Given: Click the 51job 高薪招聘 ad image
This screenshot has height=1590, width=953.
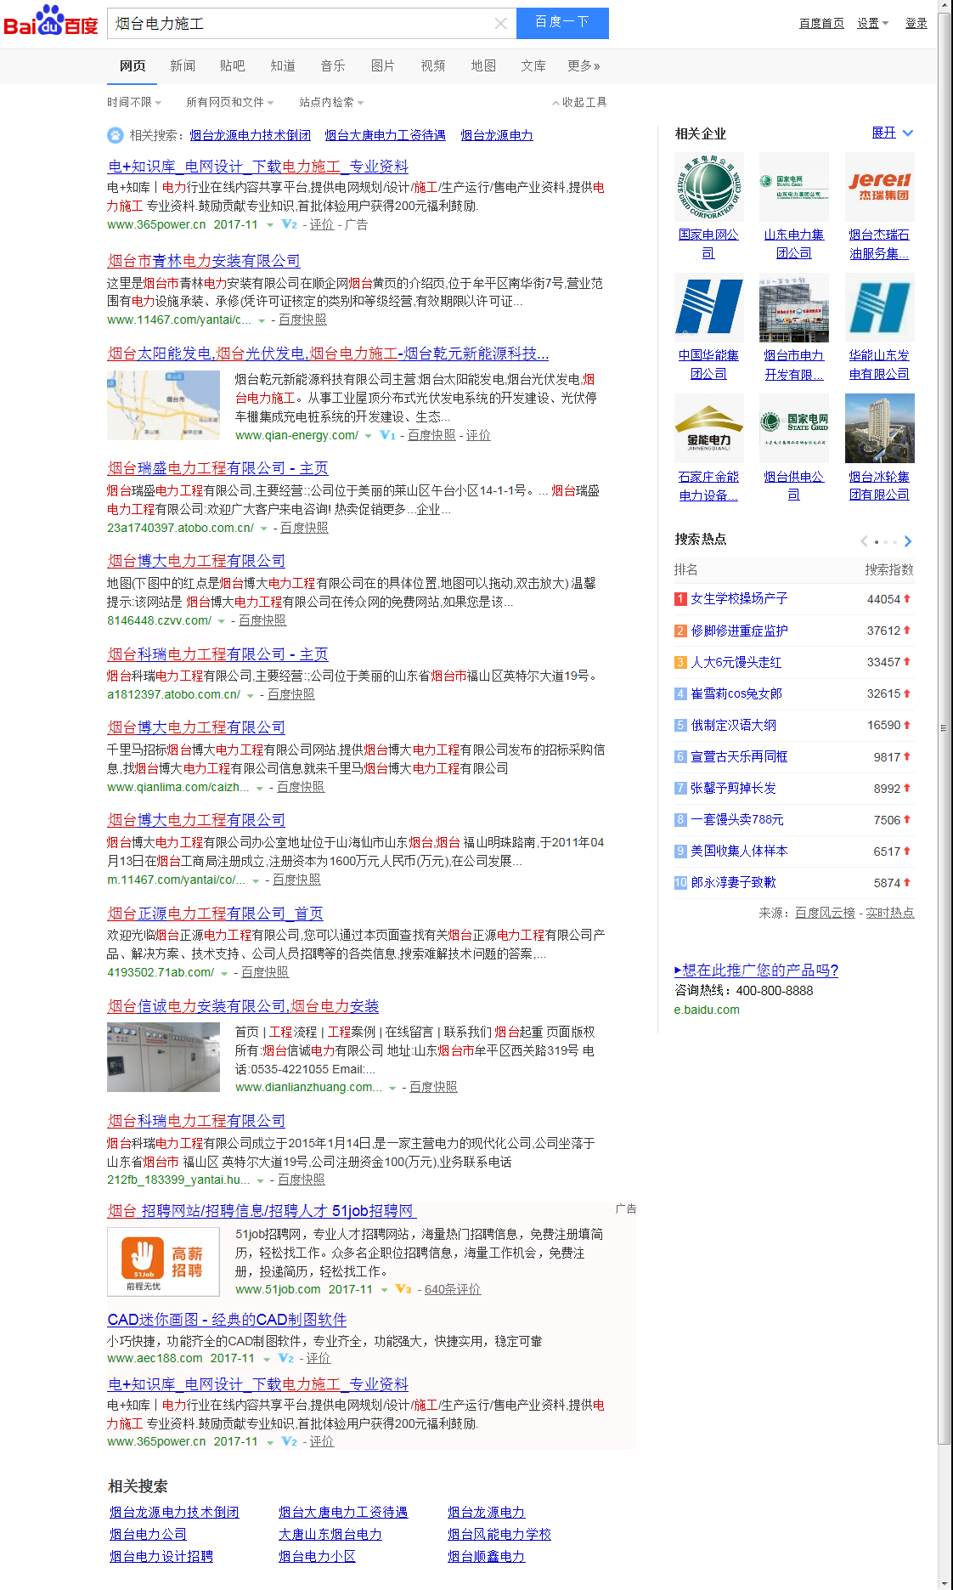Looking at the screenshot, I should (164, 1261).
